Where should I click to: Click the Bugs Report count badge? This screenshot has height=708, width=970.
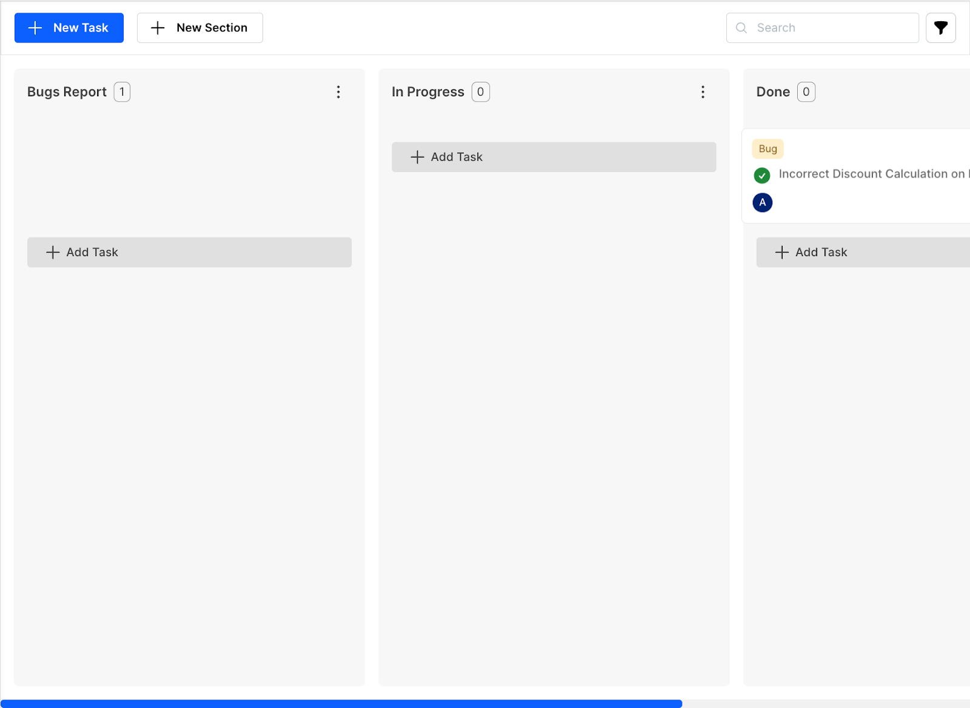[x=122, y=92]
